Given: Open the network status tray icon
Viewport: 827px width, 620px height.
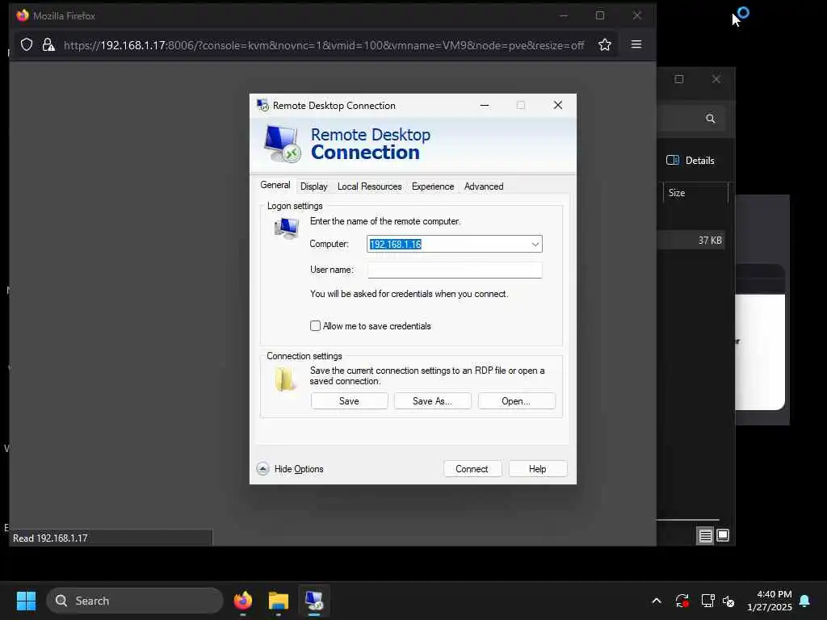Looking at the screenshot, I should tap(707, 601).
